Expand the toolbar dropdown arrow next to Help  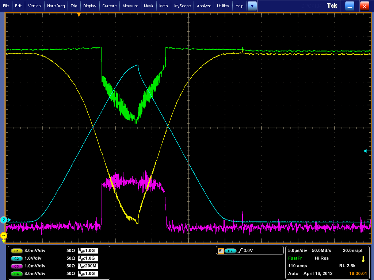coord(252,6)
